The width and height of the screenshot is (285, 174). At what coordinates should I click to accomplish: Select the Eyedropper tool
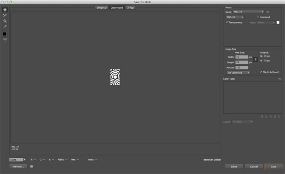5,26
